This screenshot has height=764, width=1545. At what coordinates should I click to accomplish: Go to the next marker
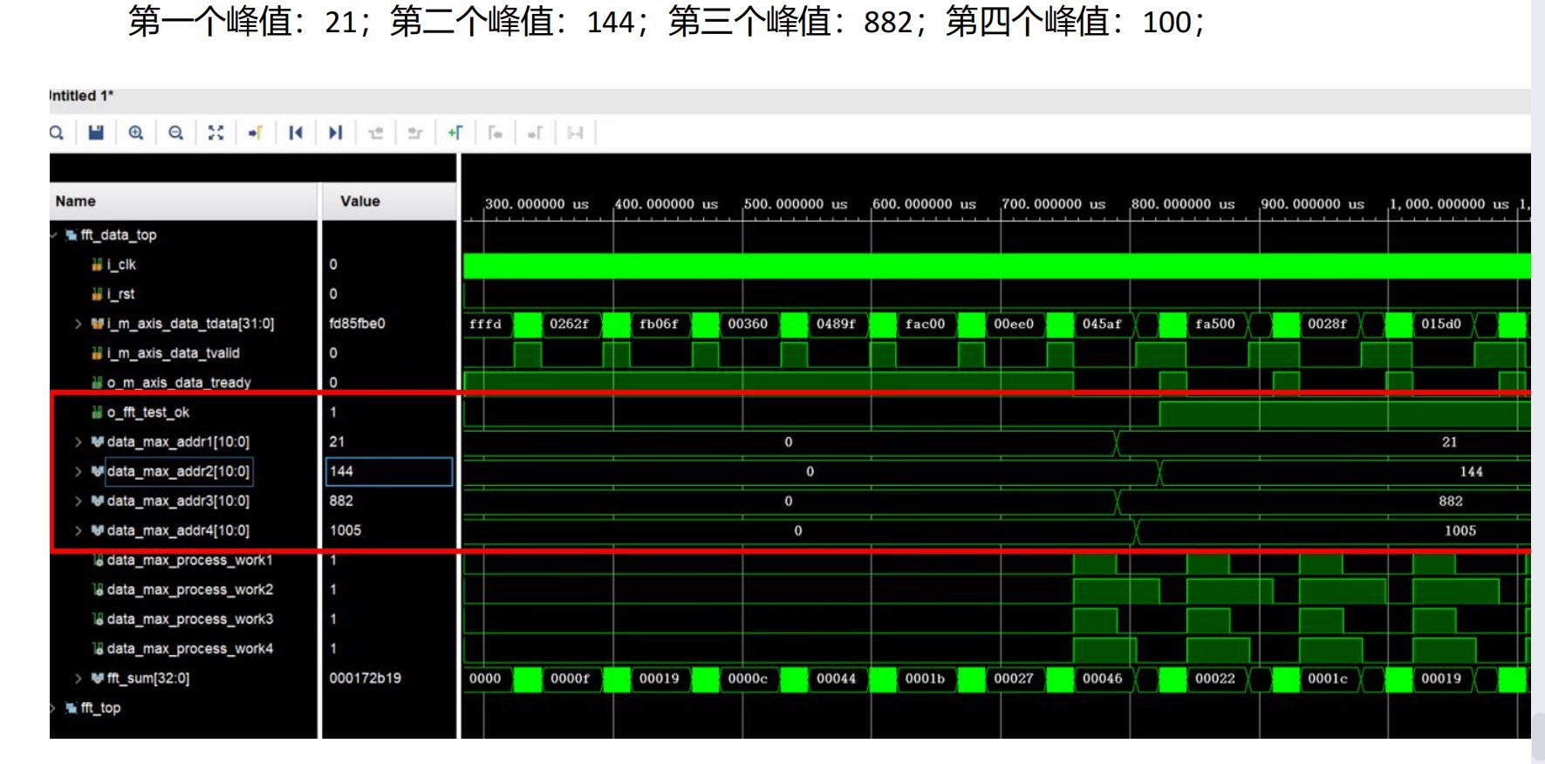535,133
